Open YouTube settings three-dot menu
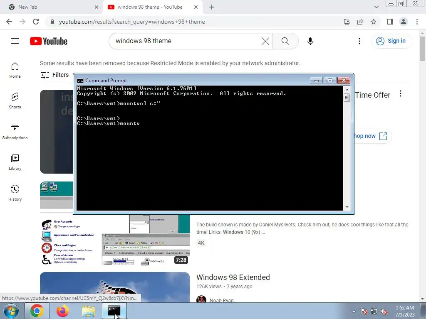The height and width of the screenshot is (319, 426). point(359,41)
